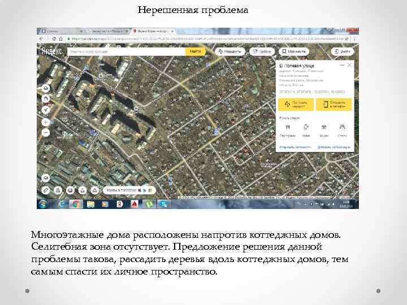Click the yellow Найти search button

(195, 51)
